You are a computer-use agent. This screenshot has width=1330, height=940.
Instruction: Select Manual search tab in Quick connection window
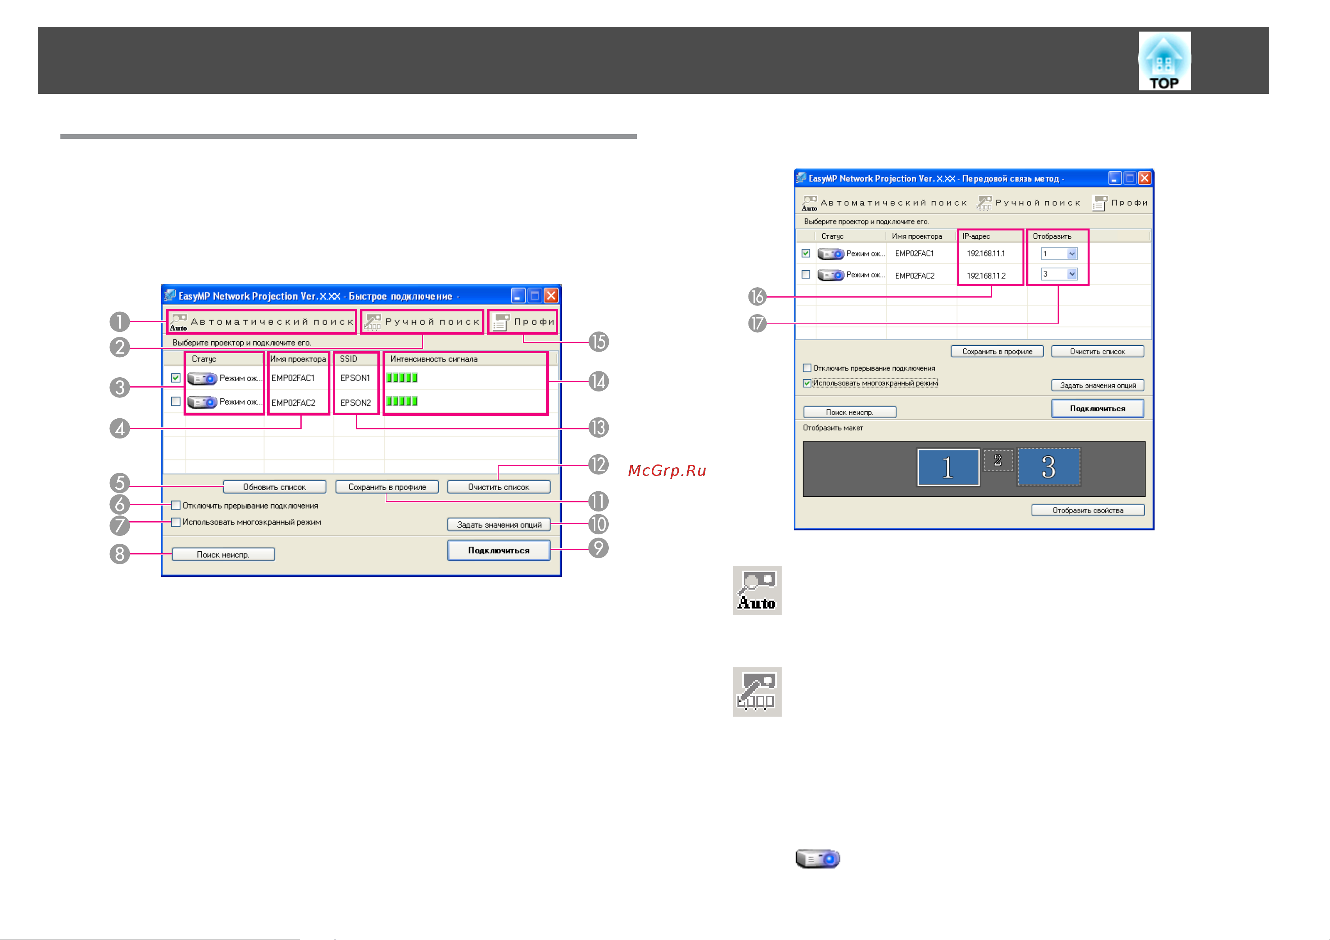(x=422, y=322)
